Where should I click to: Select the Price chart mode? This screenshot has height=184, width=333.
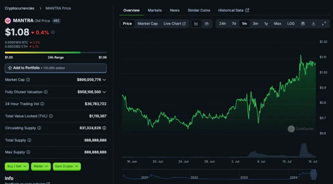(x=127, y=24)
